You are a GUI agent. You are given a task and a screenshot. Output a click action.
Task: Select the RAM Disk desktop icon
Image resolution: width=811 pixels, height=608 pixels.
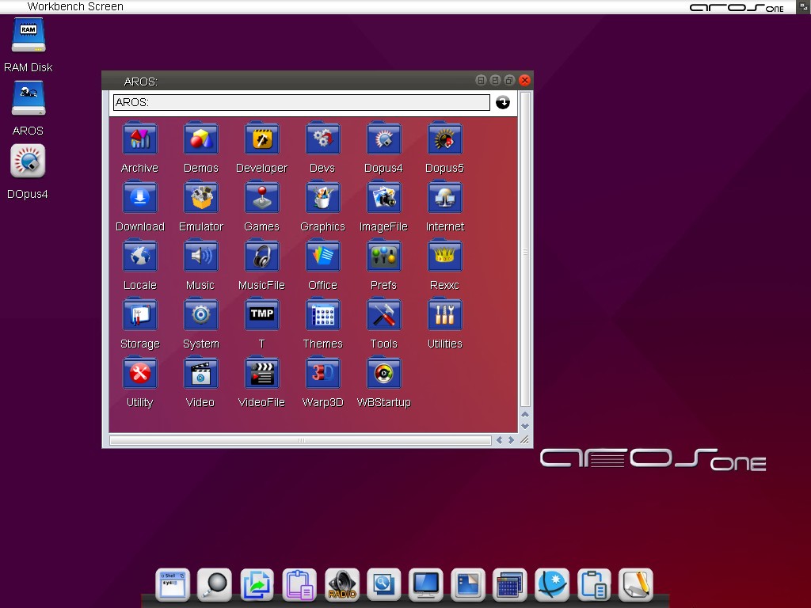pos(29,36)
